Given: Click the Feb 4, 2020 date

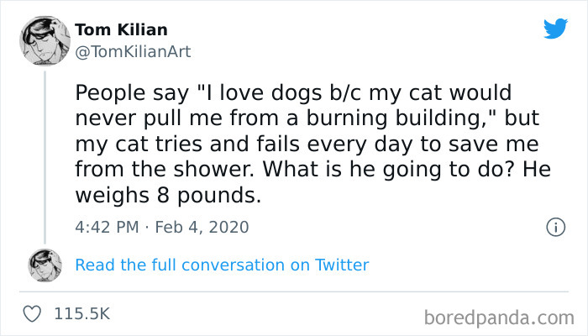Looking at the screenshot, I should 203,227.
